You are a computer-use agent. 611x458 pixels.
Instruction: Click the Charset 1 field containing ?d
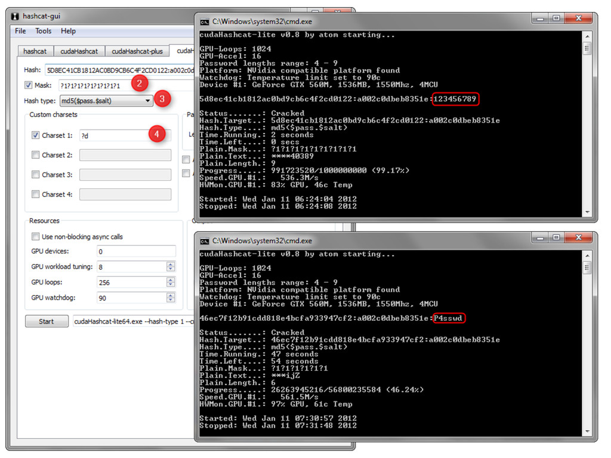tap(125, 135)
